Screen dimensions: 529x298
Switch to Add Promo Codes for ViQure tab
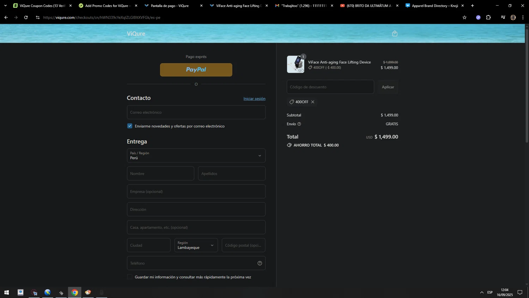(107, 6)
